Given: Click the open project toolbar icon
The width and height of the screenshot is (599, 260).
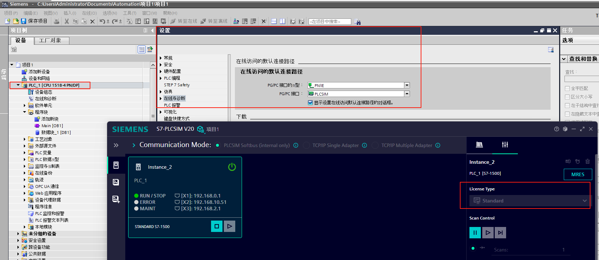Looking at the screenshot, I should tap(16, 21).
